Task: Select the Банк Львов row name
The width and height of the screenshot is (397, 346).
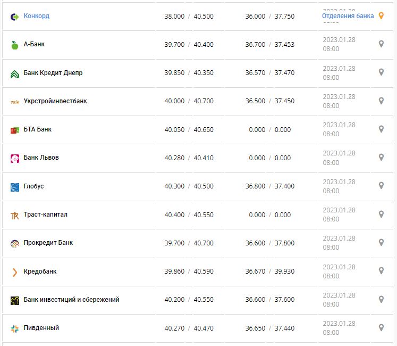Action: point(41,158)
